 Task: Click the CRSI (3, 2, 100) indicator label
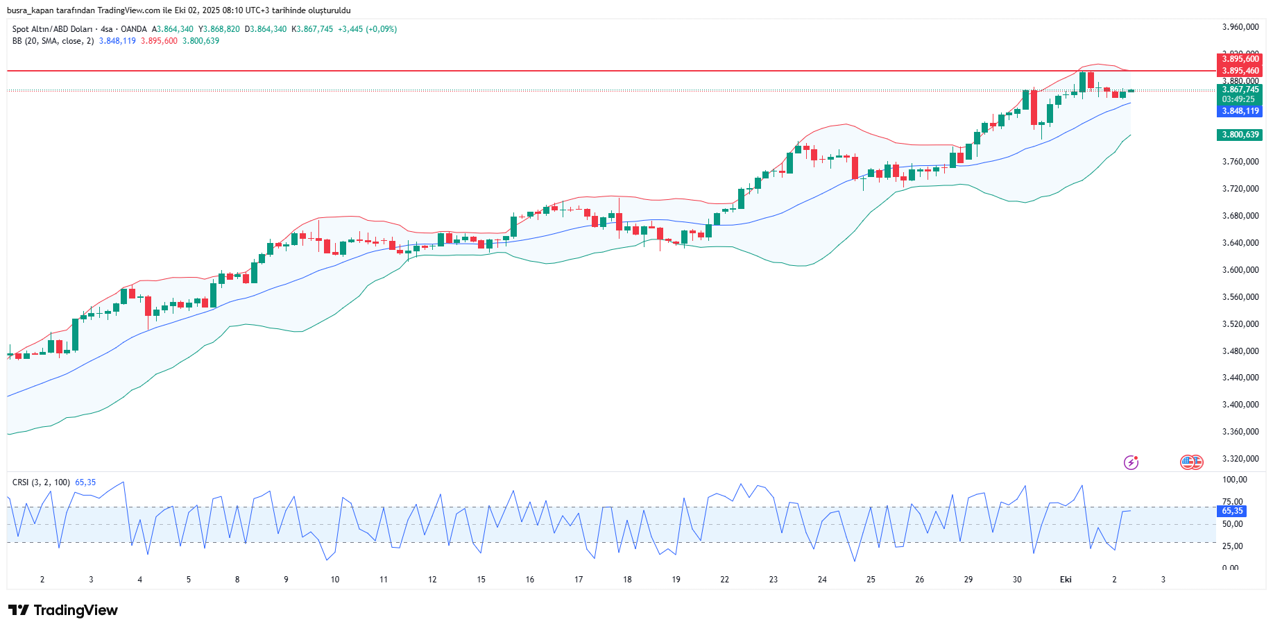(x=41, y=482)
